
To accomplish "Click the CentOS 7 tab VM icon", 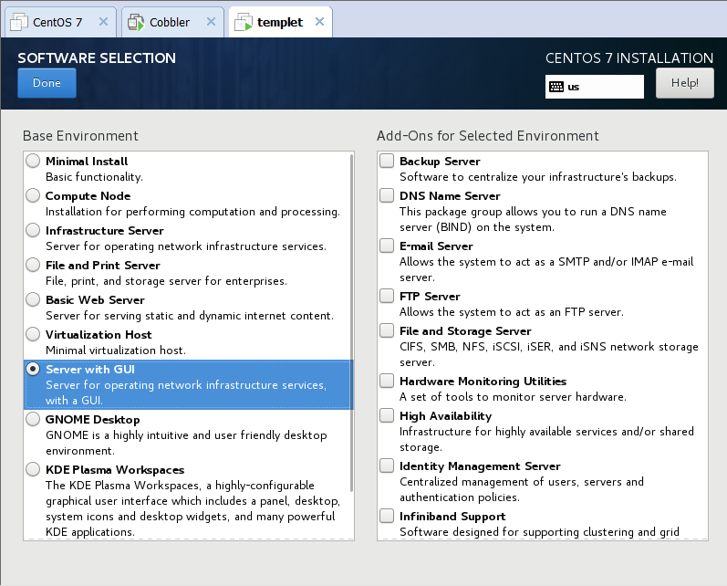I will tap(19, 22).
